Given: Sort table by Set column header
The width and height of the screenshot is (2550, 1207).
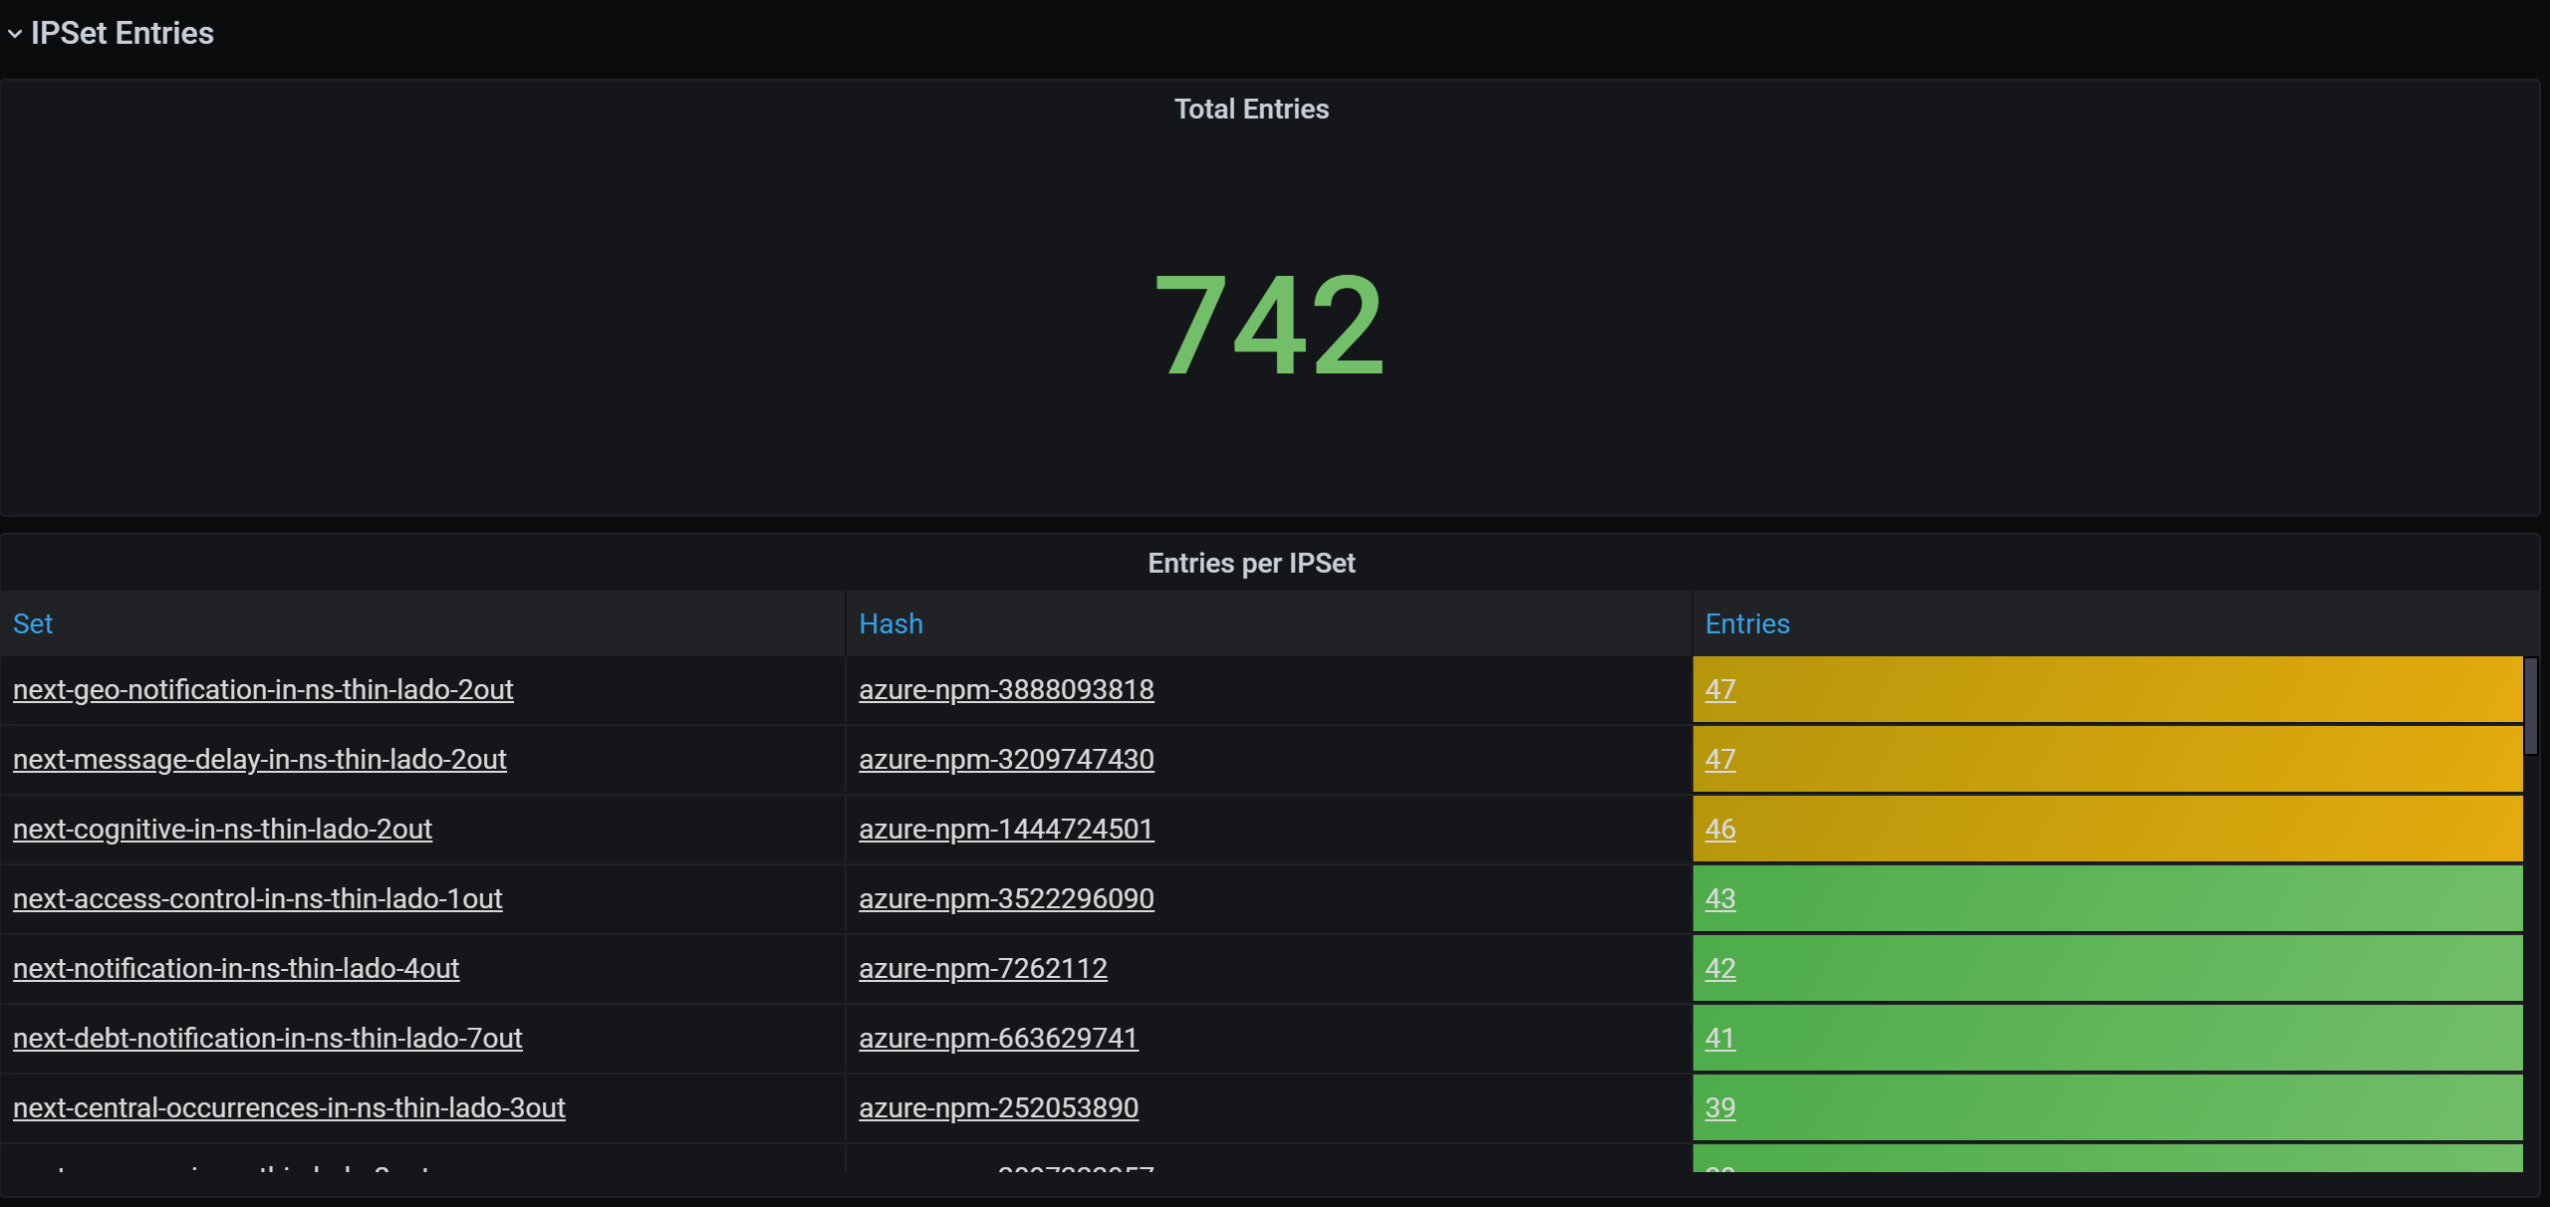Looking at the screenshot, I should pos(33,624).
